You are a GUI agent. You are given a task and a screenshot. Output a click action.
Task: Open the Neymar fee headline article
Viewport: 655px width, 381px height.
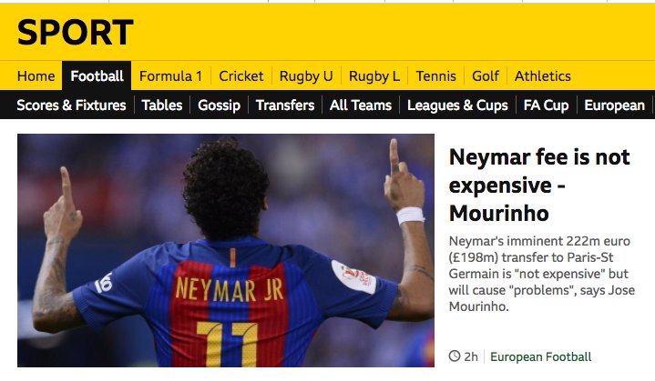point(539,185)
